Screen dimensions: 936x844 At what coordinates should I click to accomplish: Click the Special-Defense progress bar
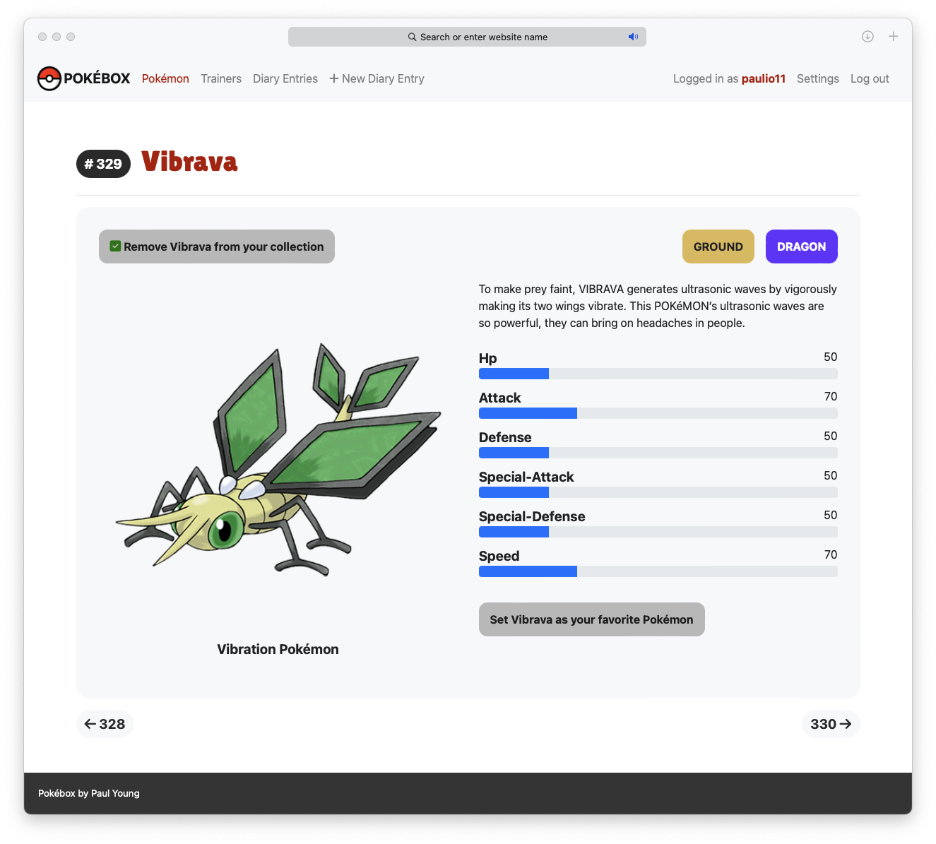coord(658,532)
